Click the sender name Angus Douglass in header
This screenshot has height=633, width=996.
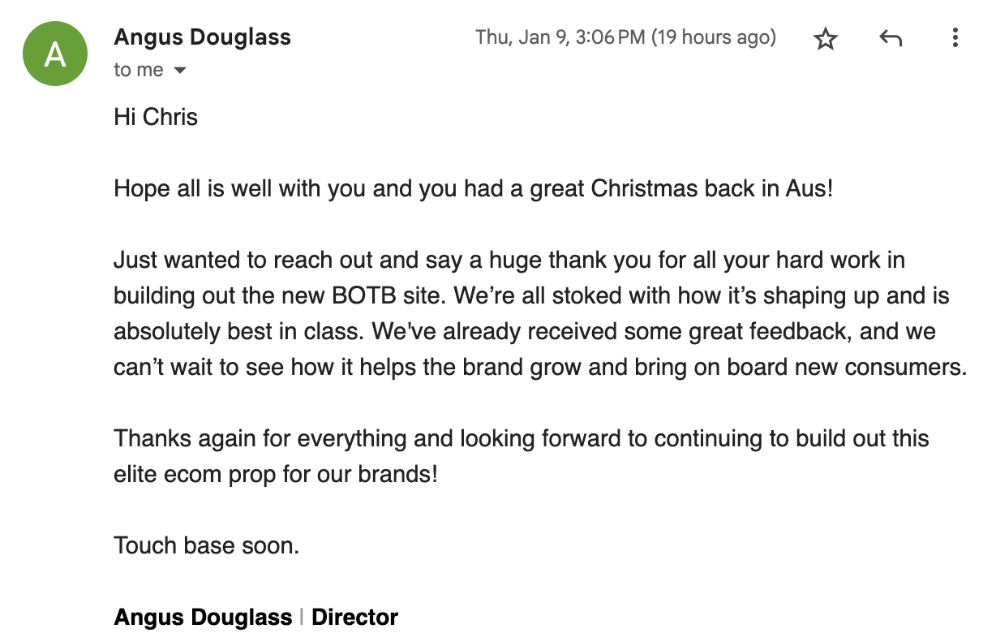coord(203,37)
